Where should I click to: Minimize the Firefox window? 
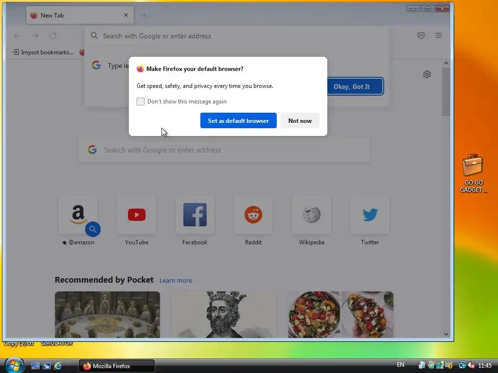413,9
